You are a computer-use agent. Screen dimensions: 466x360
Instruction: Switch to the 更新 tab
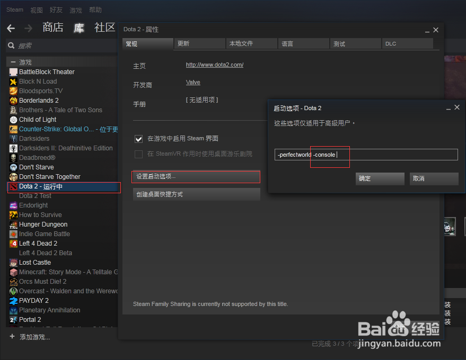click(x=200, y=43)
